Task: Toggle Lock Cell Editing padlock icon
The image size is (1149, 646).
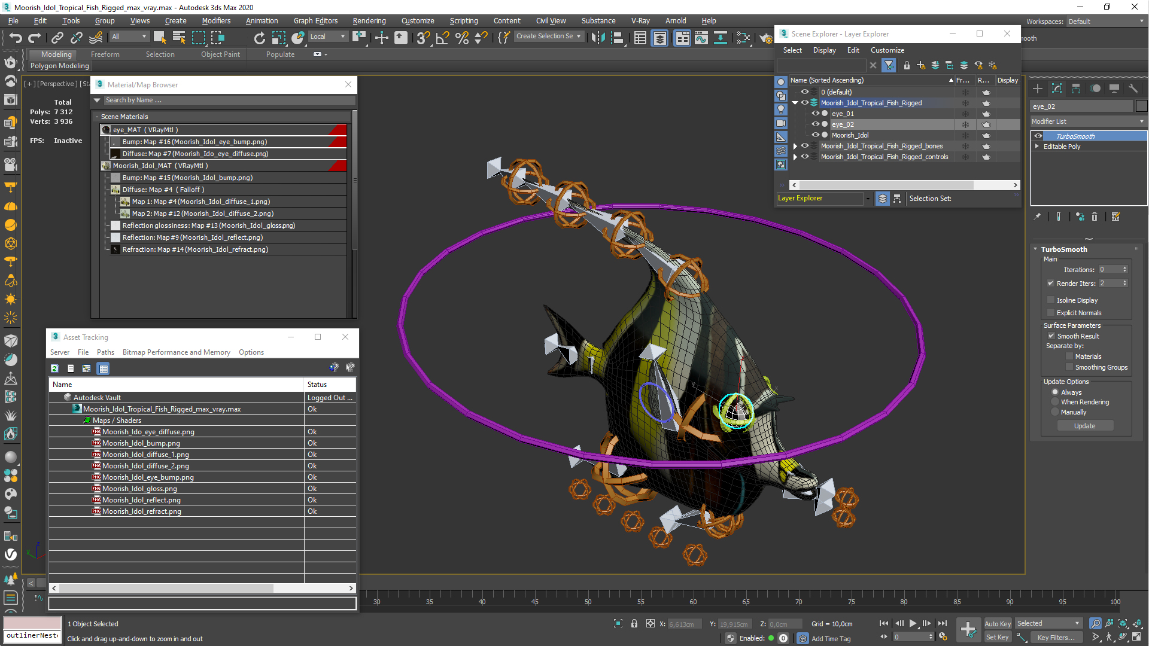Action: click(x=907, y=65)
